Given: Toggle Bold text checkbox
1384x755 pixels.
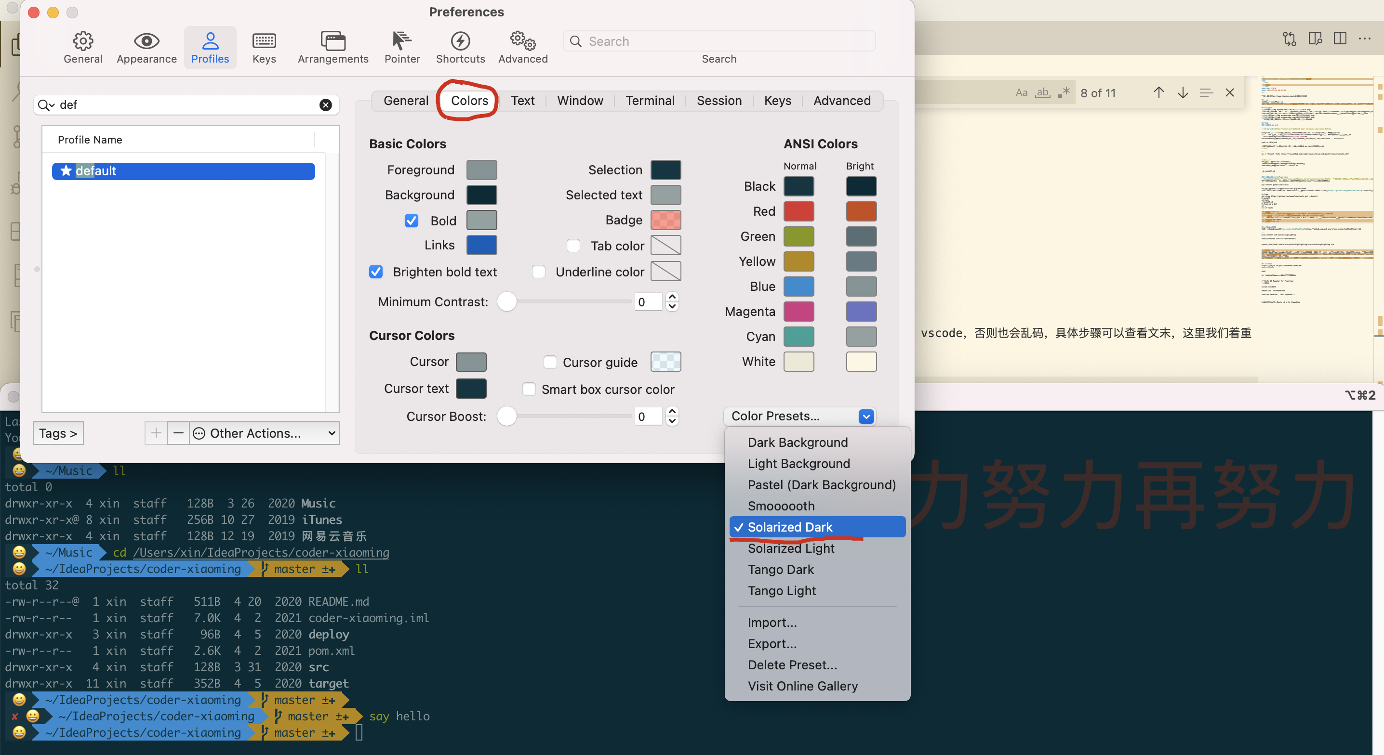Looking at the screenshot, I should click(x=411, y=221).
